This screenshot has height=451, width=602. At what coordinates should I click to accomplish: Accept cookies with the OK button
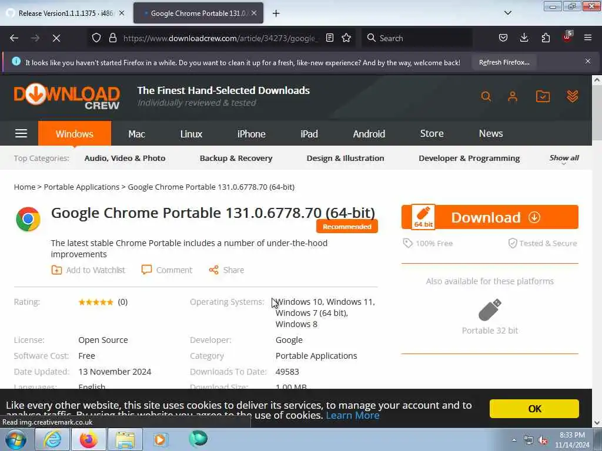(x=534, y=409)
